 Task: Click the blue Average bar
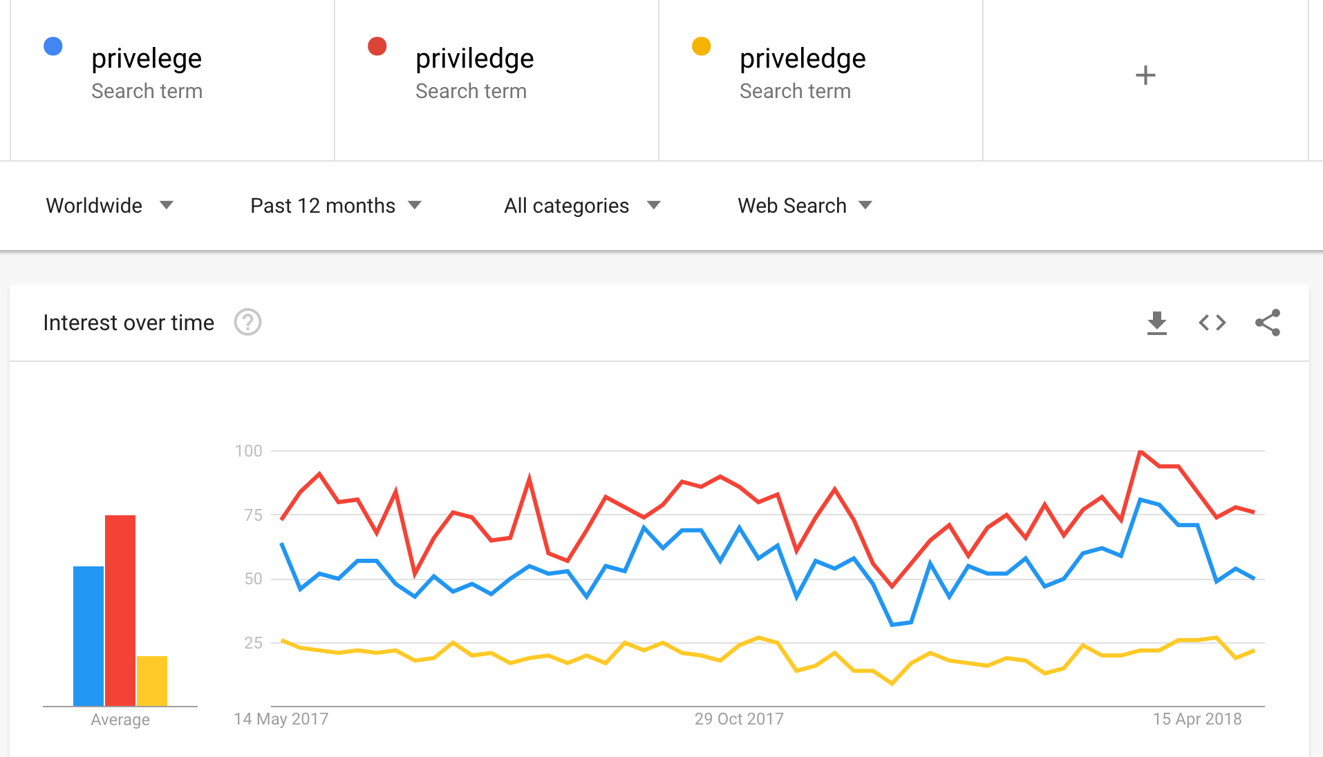click(88, 635)
